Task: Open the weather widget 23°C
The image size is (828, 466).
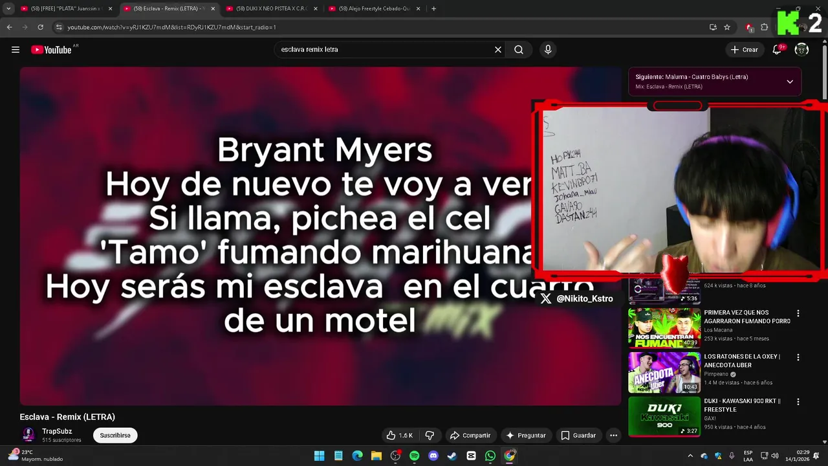Action: point(36,456)
